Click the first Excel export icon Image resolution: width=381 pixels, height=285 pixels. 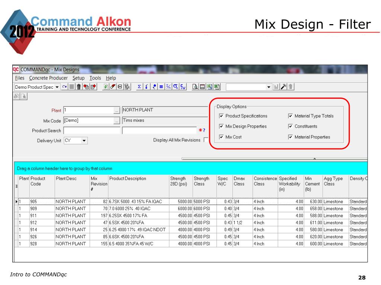click(x=209, y=87)
